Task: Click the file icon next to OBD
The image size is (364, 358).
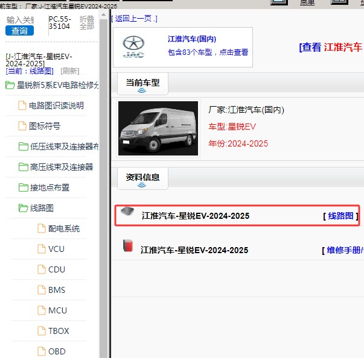Action: coord(42,351)
